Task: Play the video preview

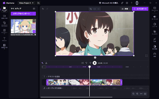Action: click(95, 63)
